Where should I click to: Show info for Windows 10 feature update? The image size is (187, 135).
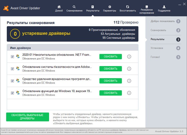pyautogui.click(x=129, y=93)
